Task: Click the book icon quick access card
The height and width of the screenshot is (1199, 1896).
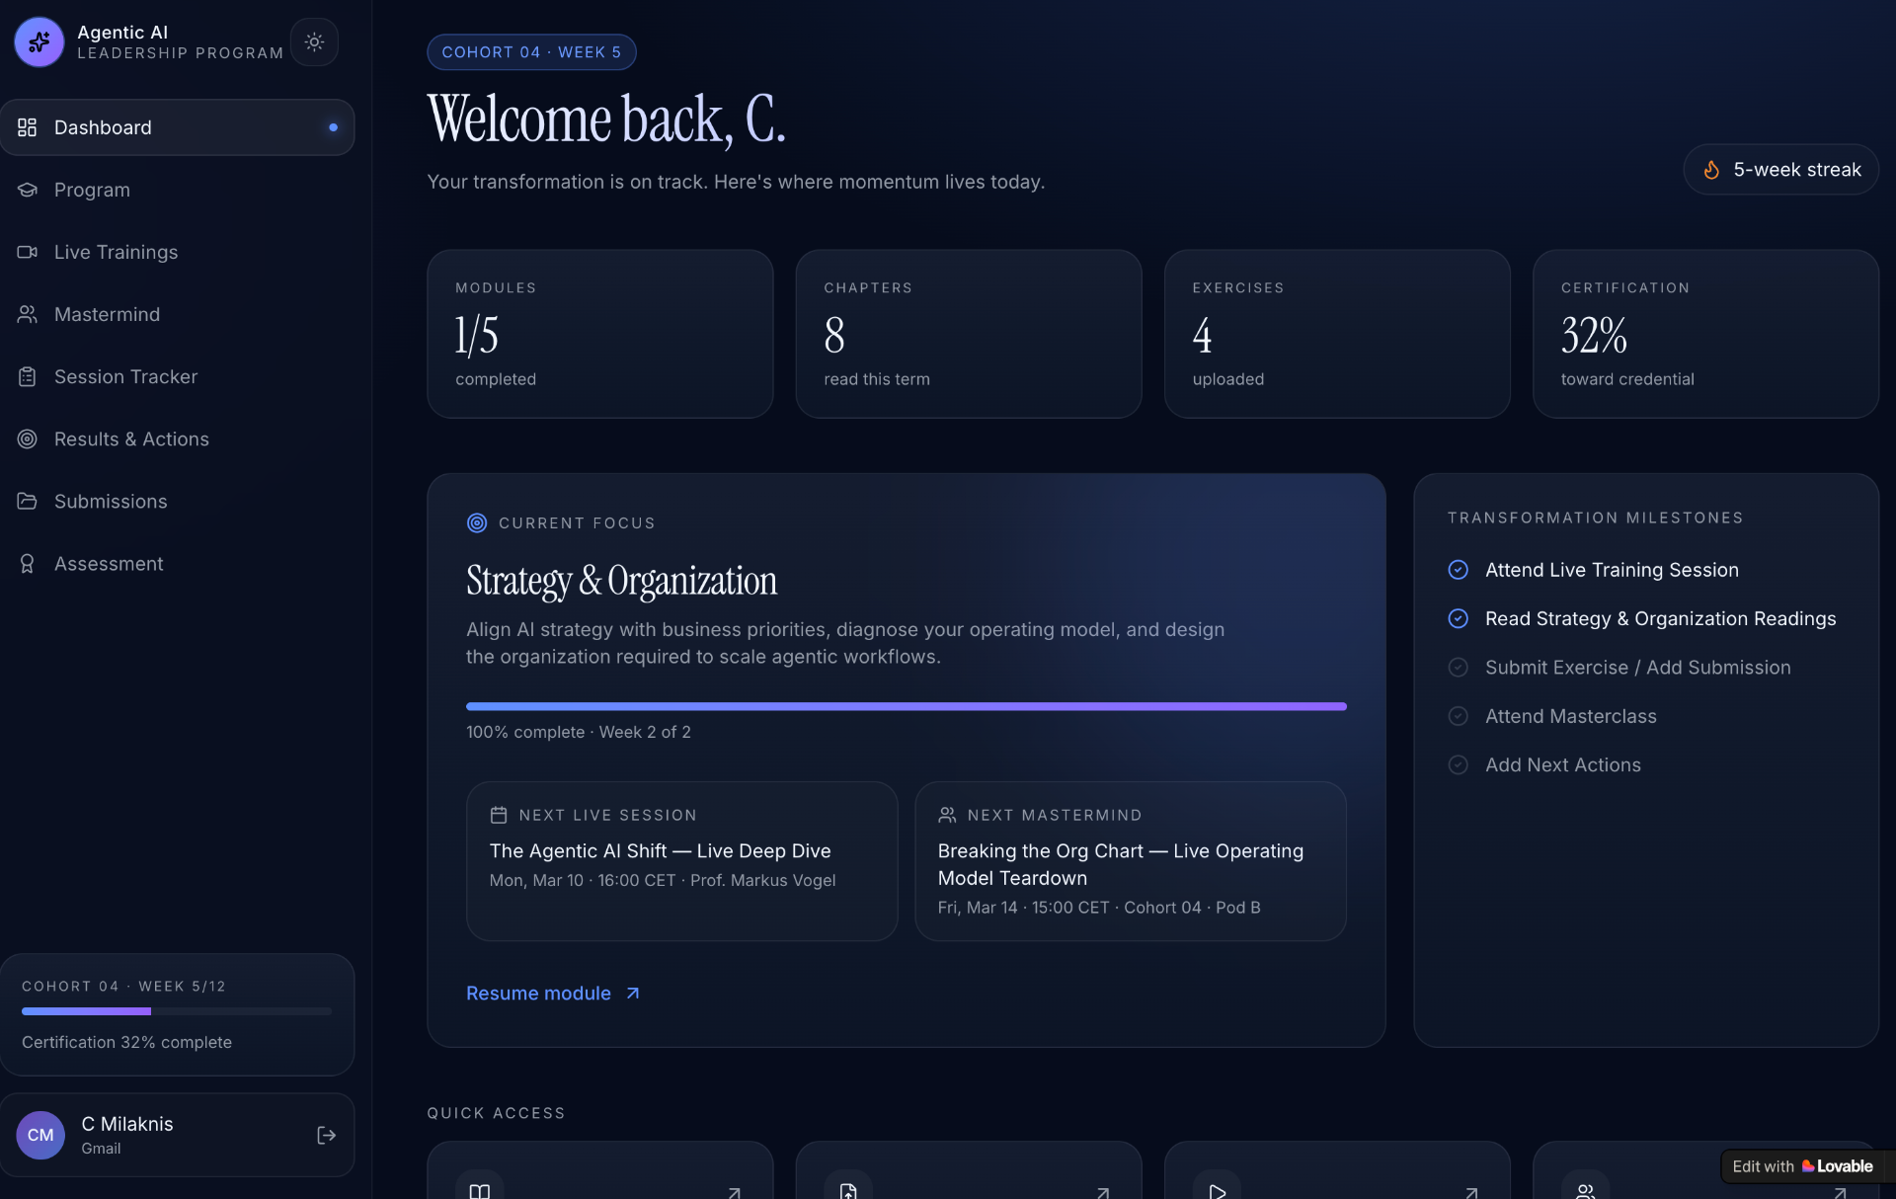Action: pos(599,1171)
